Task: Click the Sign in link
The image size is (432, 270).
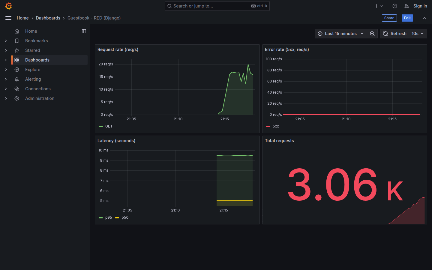Action: [420, 6]
